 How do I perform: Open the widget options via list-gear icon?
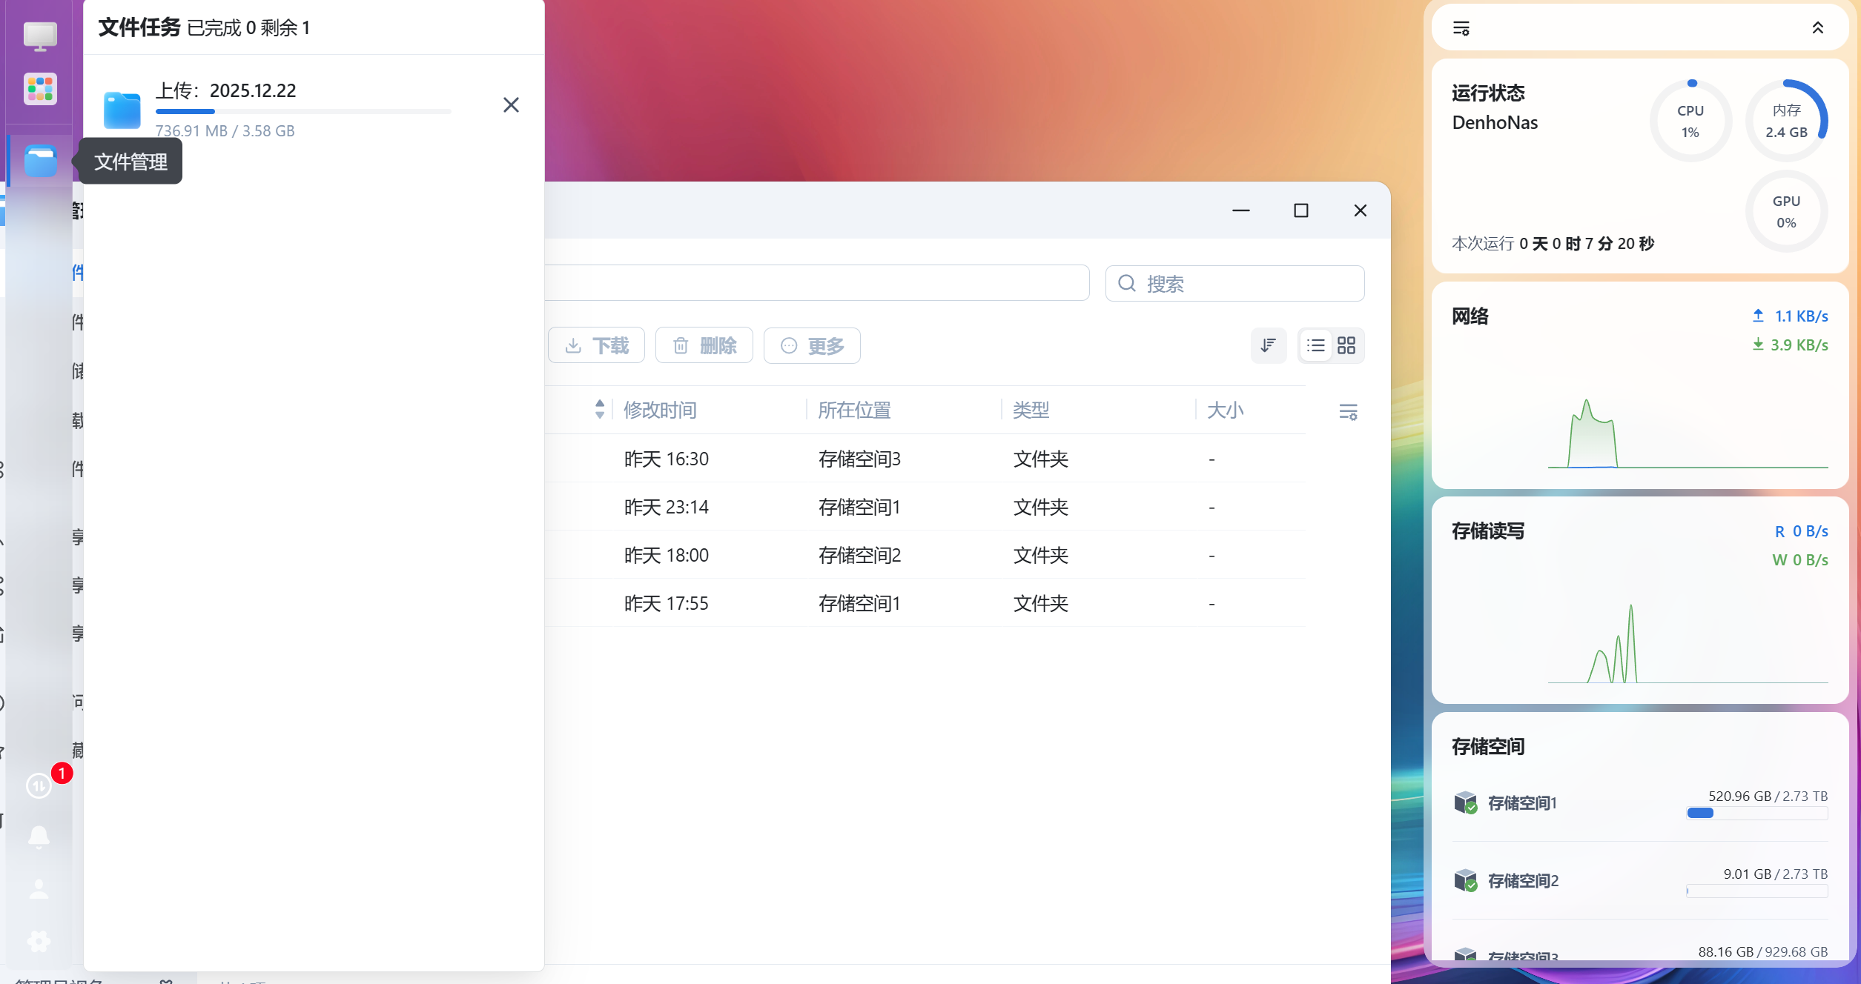(1462, 27)
